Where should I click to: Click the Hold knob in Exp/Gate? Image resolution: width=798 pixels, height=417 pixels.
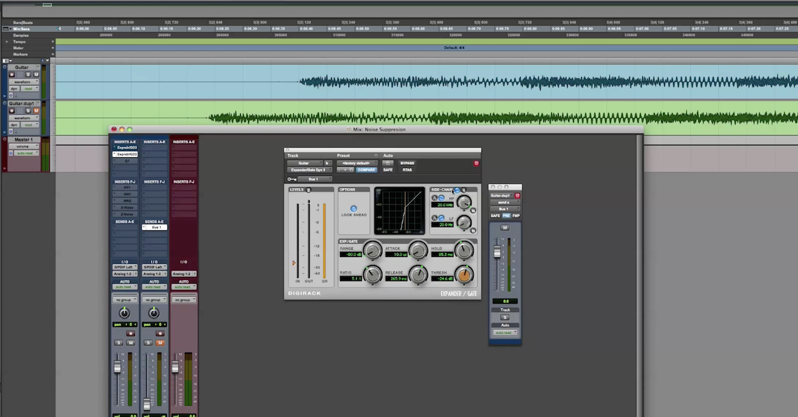464,250
